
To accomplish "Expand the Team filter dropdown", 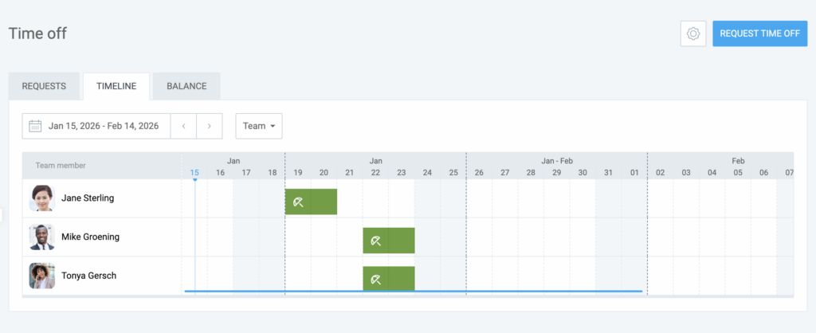I will tap(259, 126).
